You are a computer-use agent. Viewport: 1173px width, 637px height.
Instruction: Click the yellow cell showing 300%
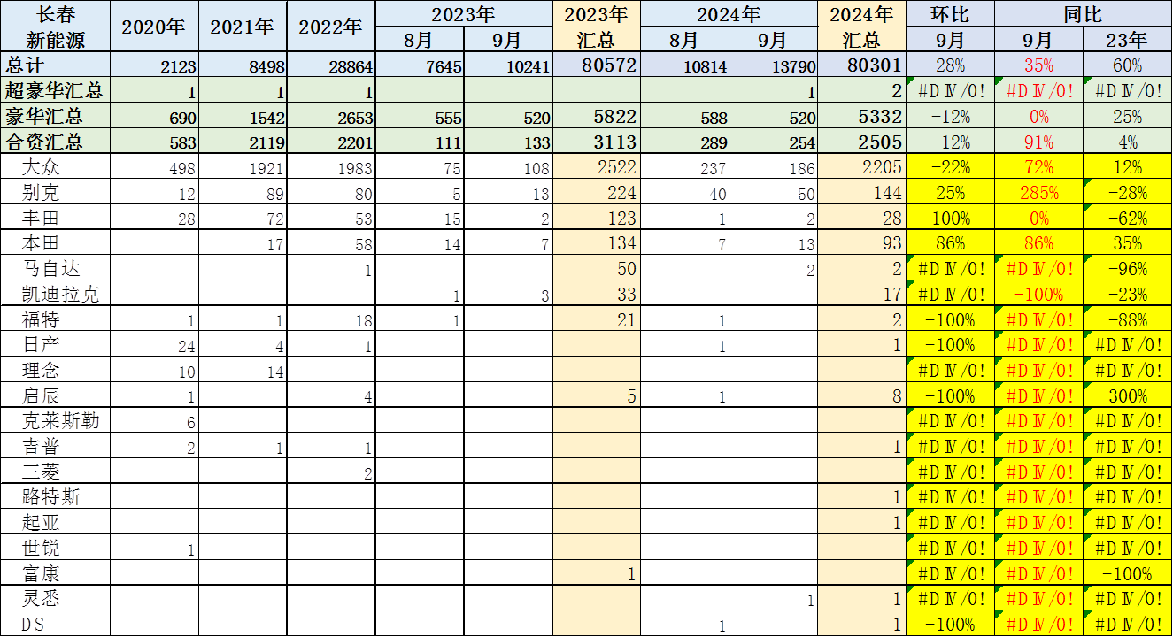[x=1128, y=396]
